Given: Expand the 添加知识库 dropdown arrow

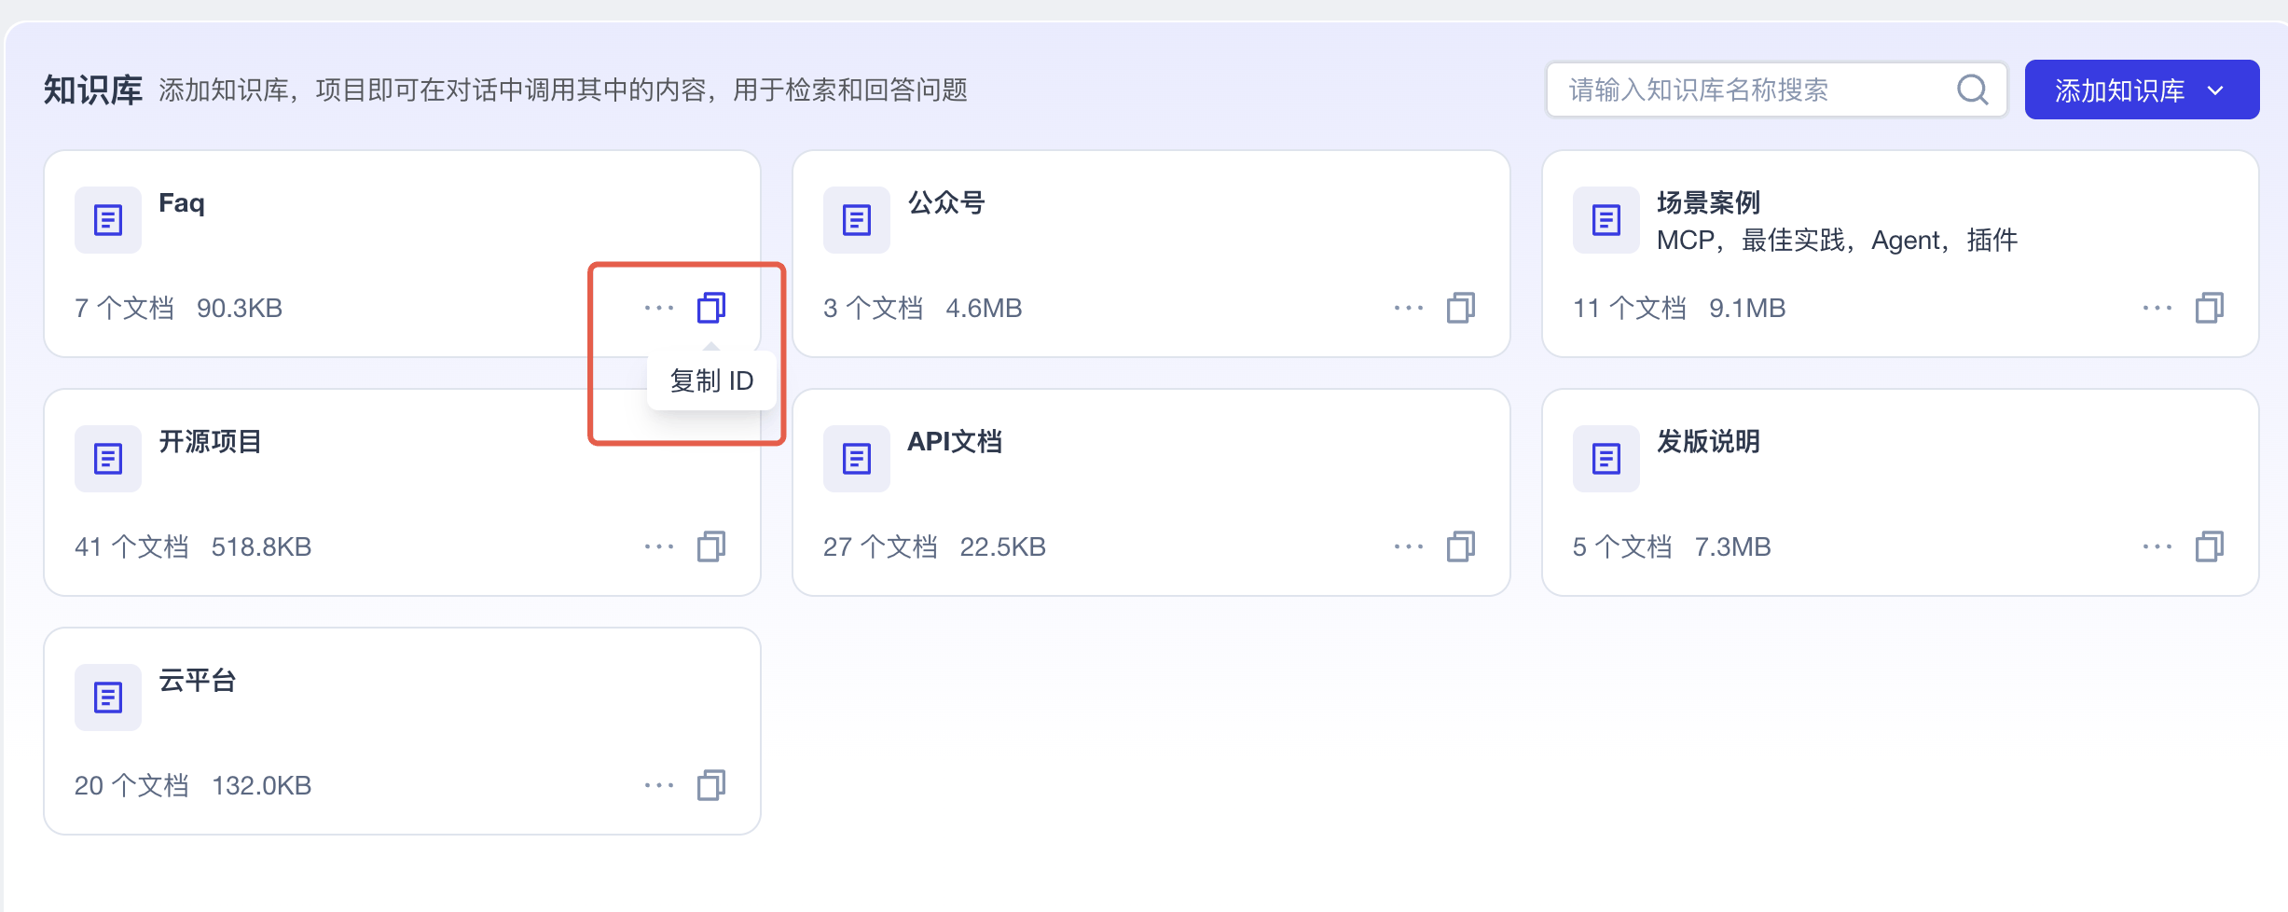Looking at the screenshot, I should tap(2216, 90).
